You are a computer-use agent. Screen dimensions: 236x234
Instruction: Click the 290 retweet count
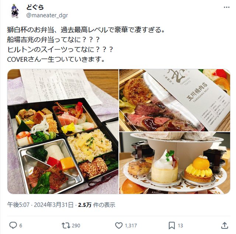(76, 226)
